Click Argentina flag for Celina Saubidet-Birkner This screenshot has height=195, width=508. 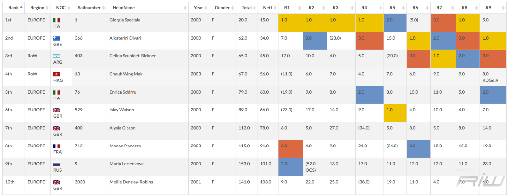tap(56, 56)
